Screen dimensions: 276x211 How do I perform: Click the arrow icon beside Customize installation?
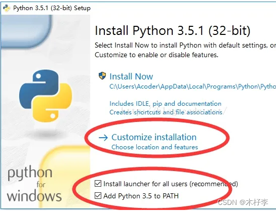(103, 138)
